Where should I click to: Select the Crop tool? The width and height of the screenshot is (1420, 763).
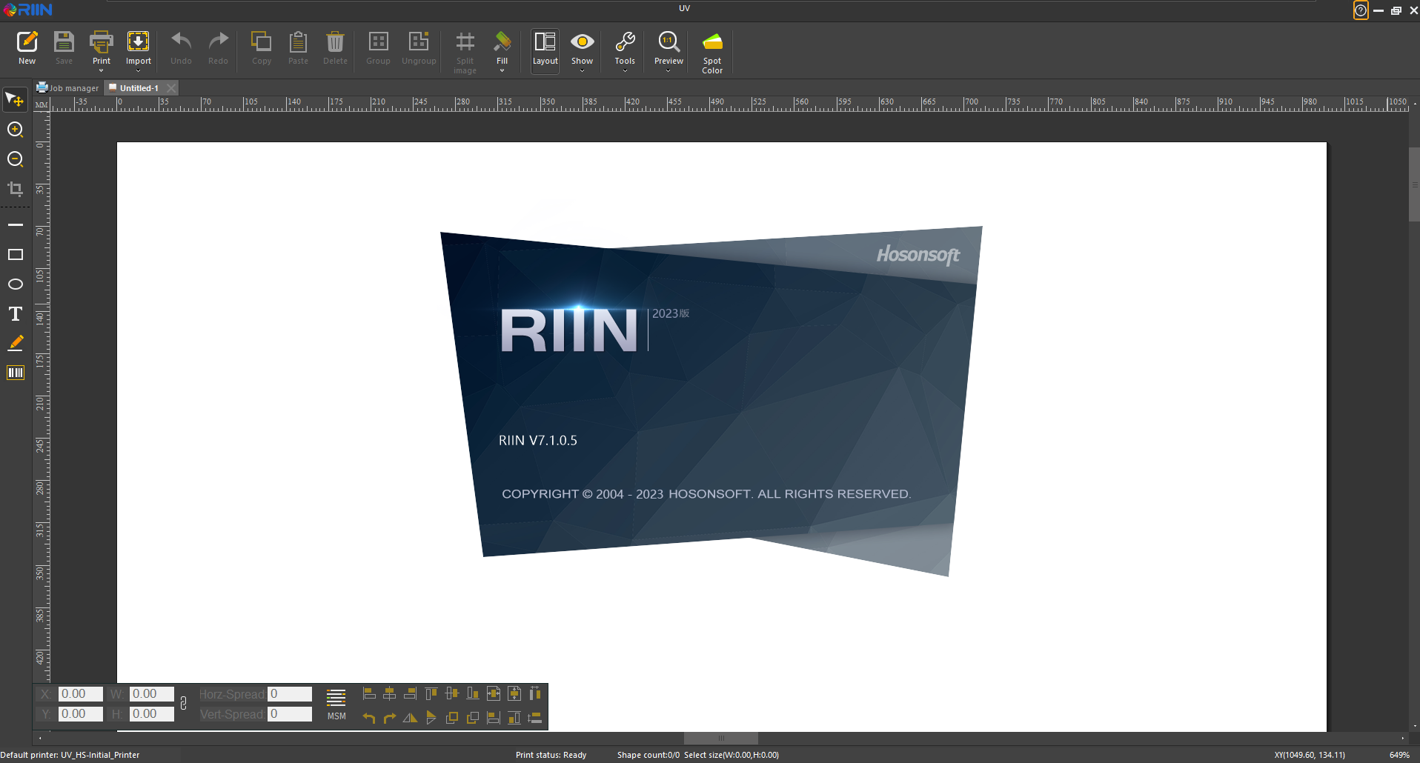click(15, 189)
